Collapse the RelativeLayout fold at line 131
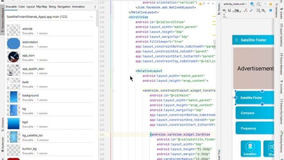Viewport: 284px width, 160px height. coord(113,71)
